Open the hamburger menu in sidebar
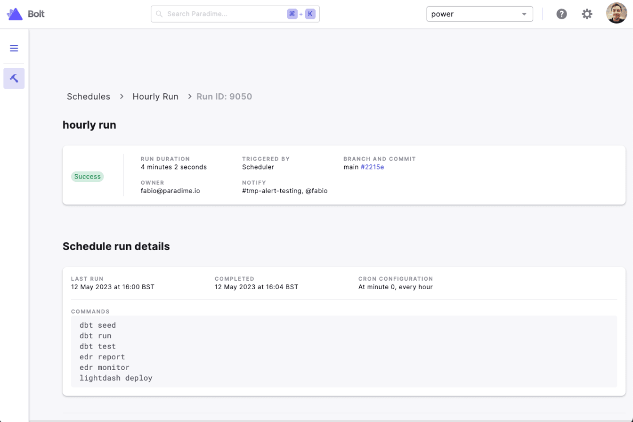633x422 pixels. point(14,49)
